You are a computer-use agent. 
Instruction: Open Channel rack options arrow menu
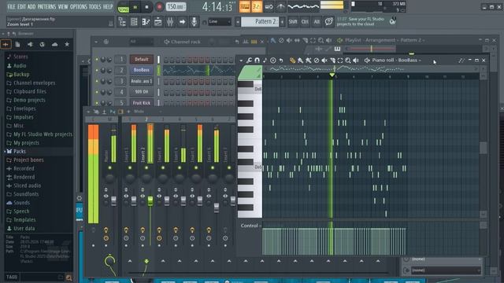96,42
